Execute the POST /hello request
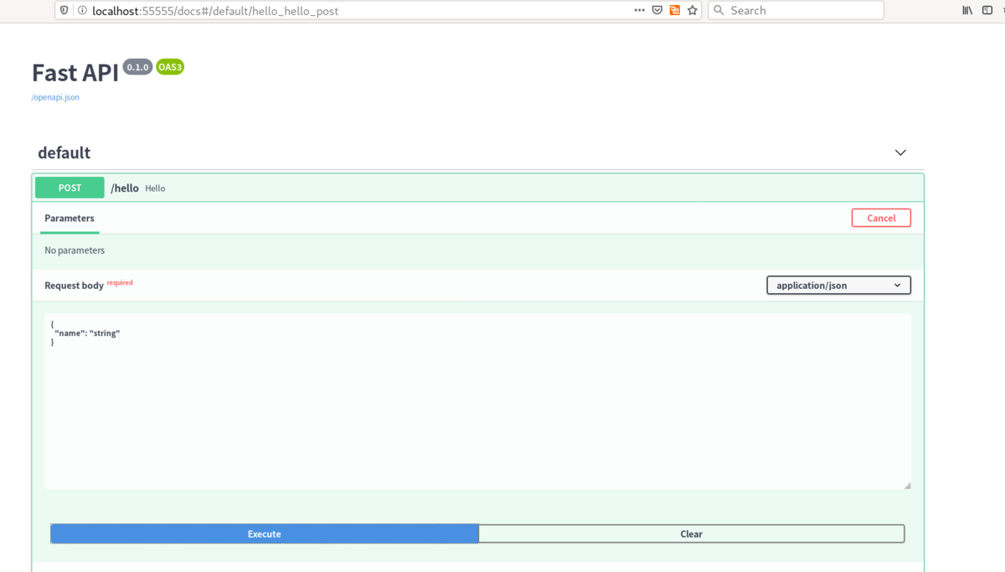 tap(265, 533)
